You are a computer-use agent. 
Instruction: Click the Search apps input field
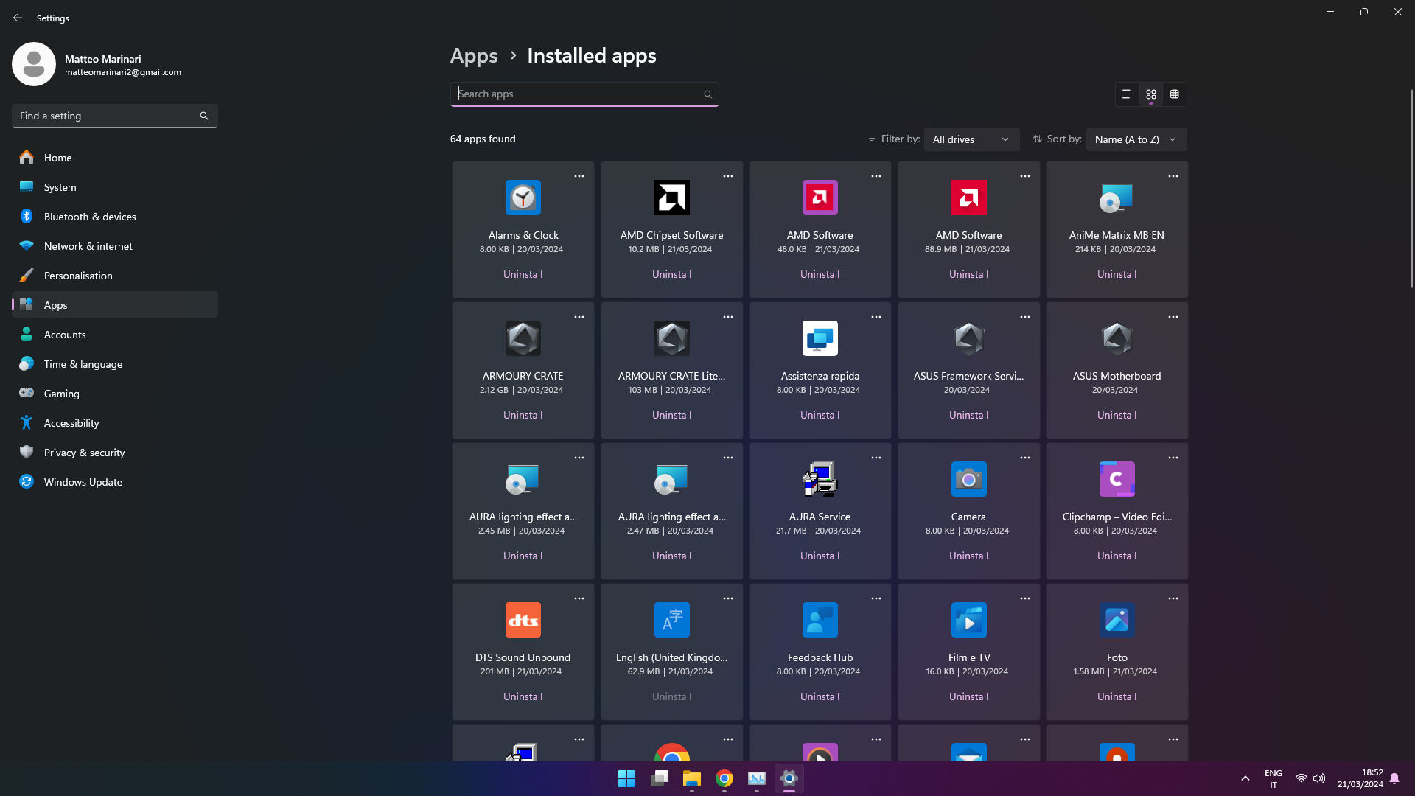click(584, 94)
